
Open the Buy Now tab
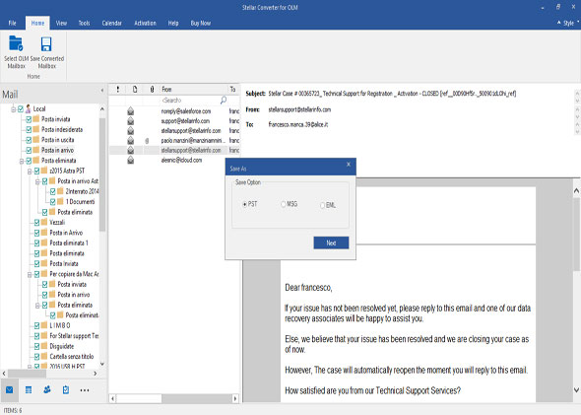201,23
